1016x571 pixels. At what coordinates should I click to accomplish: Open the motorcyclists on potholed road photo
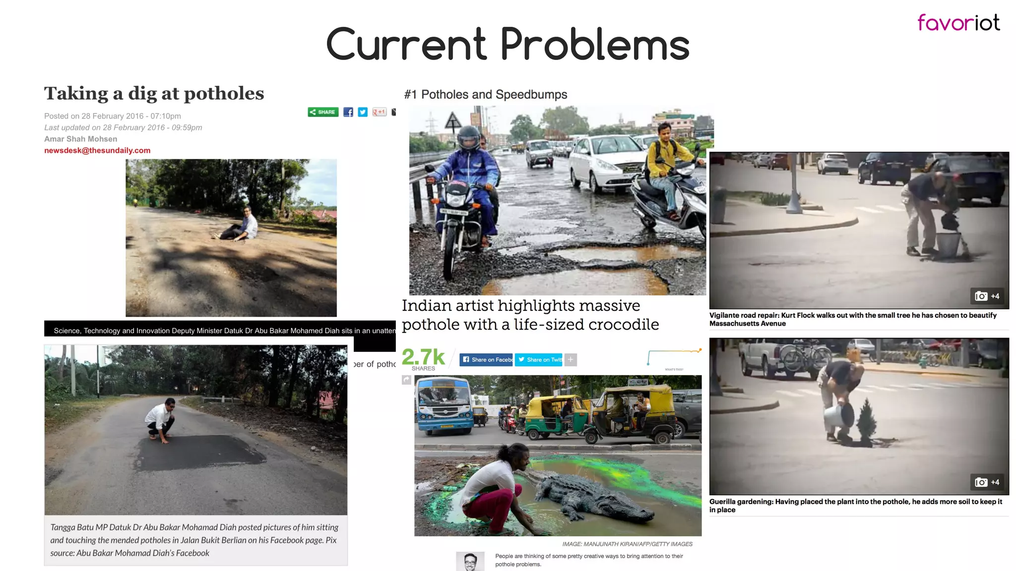(557, 201)
